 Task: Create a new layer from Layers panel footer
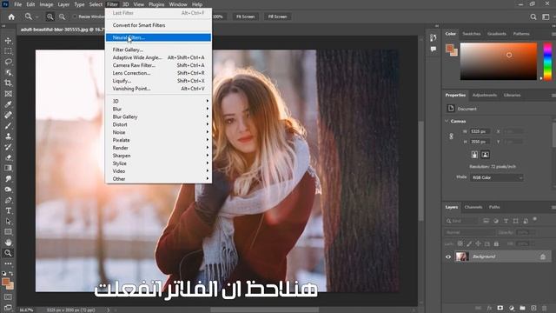[533, 308]
